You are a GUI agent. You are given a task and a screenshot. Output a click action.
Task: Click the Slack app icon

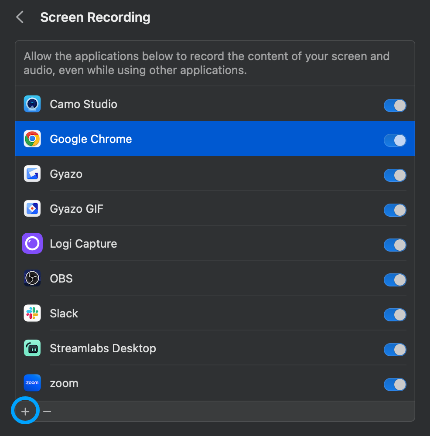pyautogui.click(x=32, y=313)
